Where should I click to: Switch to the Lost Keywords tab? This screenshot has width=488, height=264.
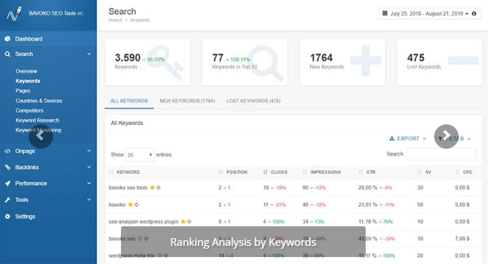tap(253, 101)
